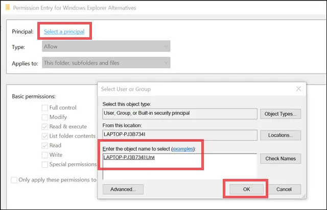Expand the Applies to dropdown
The height and width of the screenshot is (210, 327).
pos(106,63)
